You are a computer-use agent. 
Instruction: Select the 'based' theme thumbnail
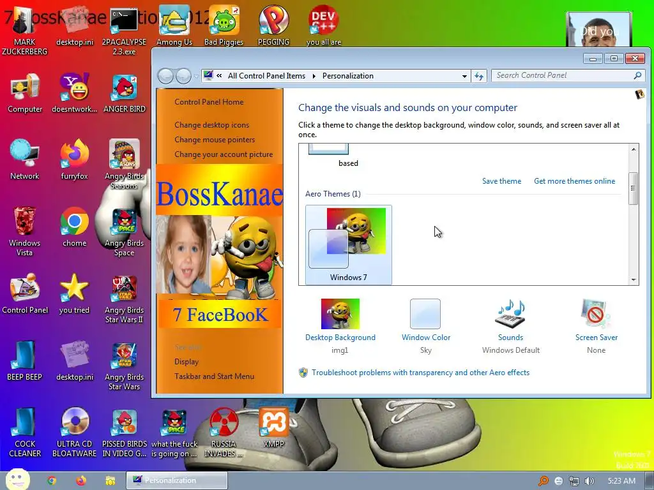(x=328, y=149)
